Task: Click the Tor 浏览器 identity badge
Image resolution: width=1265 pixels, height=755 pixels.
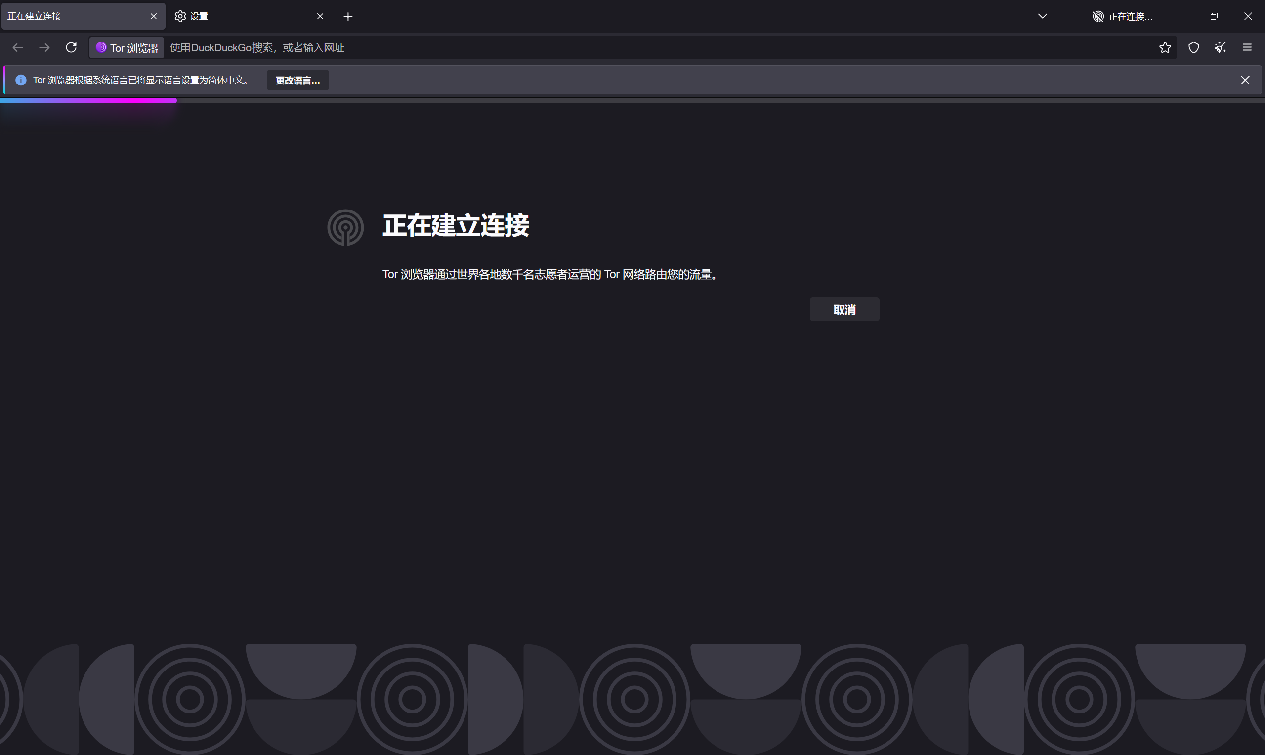Action: pos(127,48)
